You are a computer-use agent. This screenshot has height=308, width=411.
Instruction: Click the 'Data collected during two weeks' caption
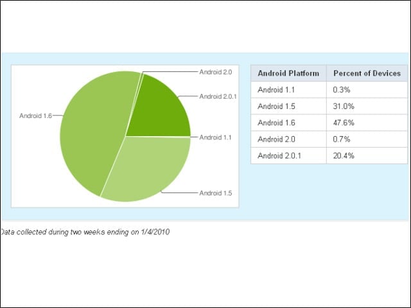(85, 232)
